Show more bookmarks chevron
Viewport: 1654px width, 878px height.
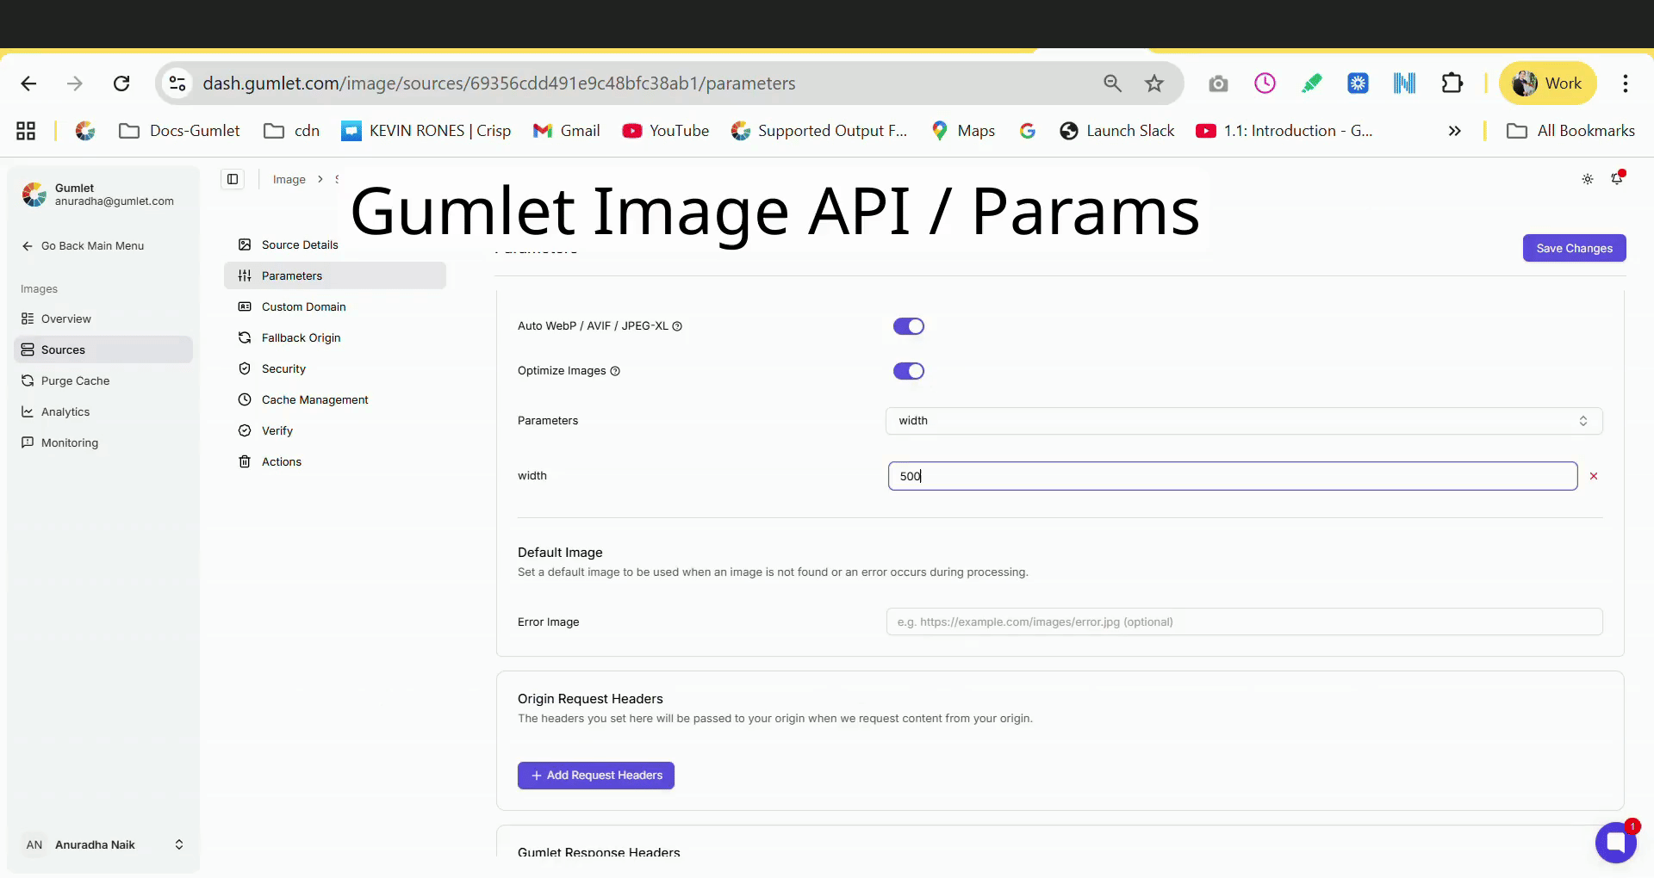(x=1455, y=131)
